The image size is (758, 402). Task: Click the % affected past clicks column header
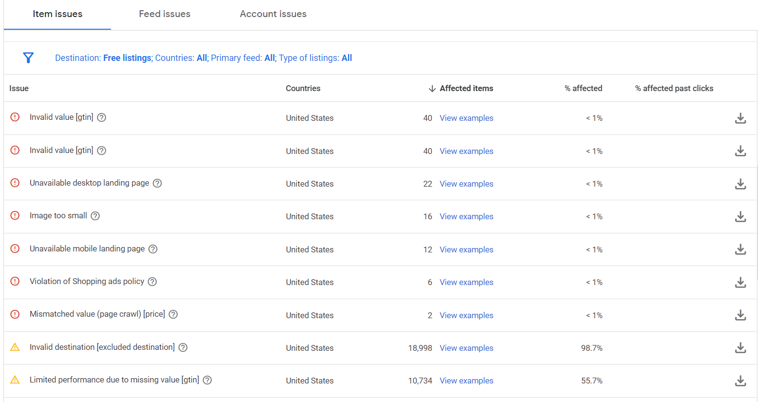click(674, 88)
